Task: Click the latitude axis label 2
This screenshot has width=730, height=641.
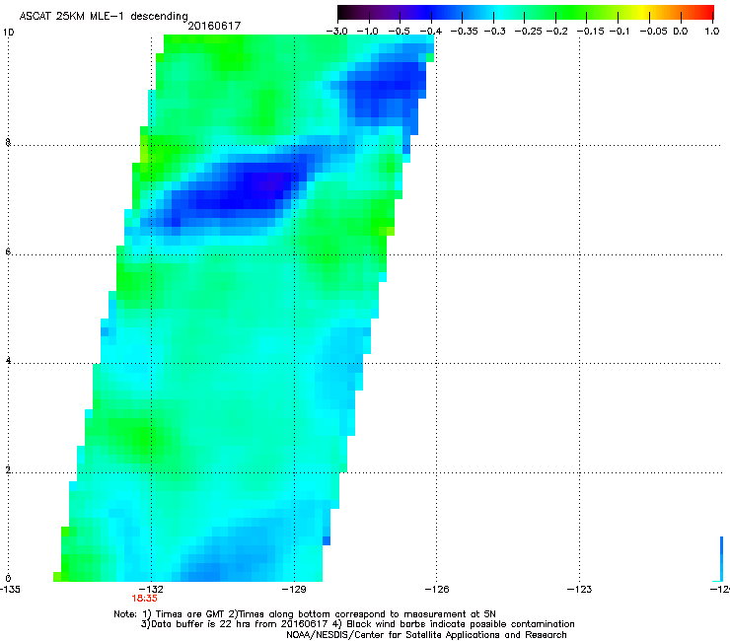Action: click(x=8, y=470)
